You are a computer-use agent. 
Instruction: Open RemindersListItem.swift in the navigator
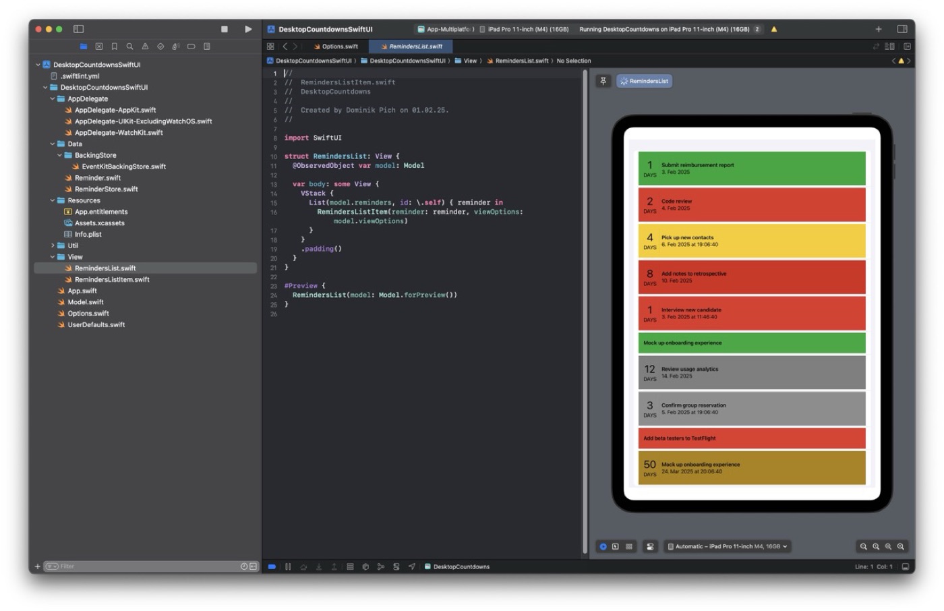click(112, 279)
